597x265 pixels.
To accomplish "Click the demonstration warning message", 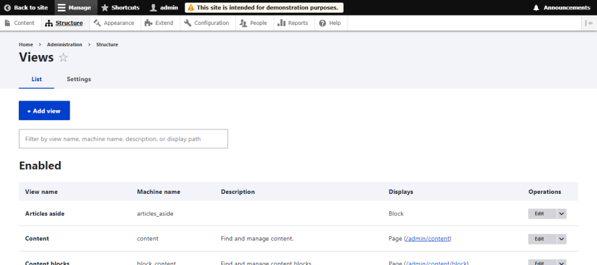I will click(x=264, y=7).
